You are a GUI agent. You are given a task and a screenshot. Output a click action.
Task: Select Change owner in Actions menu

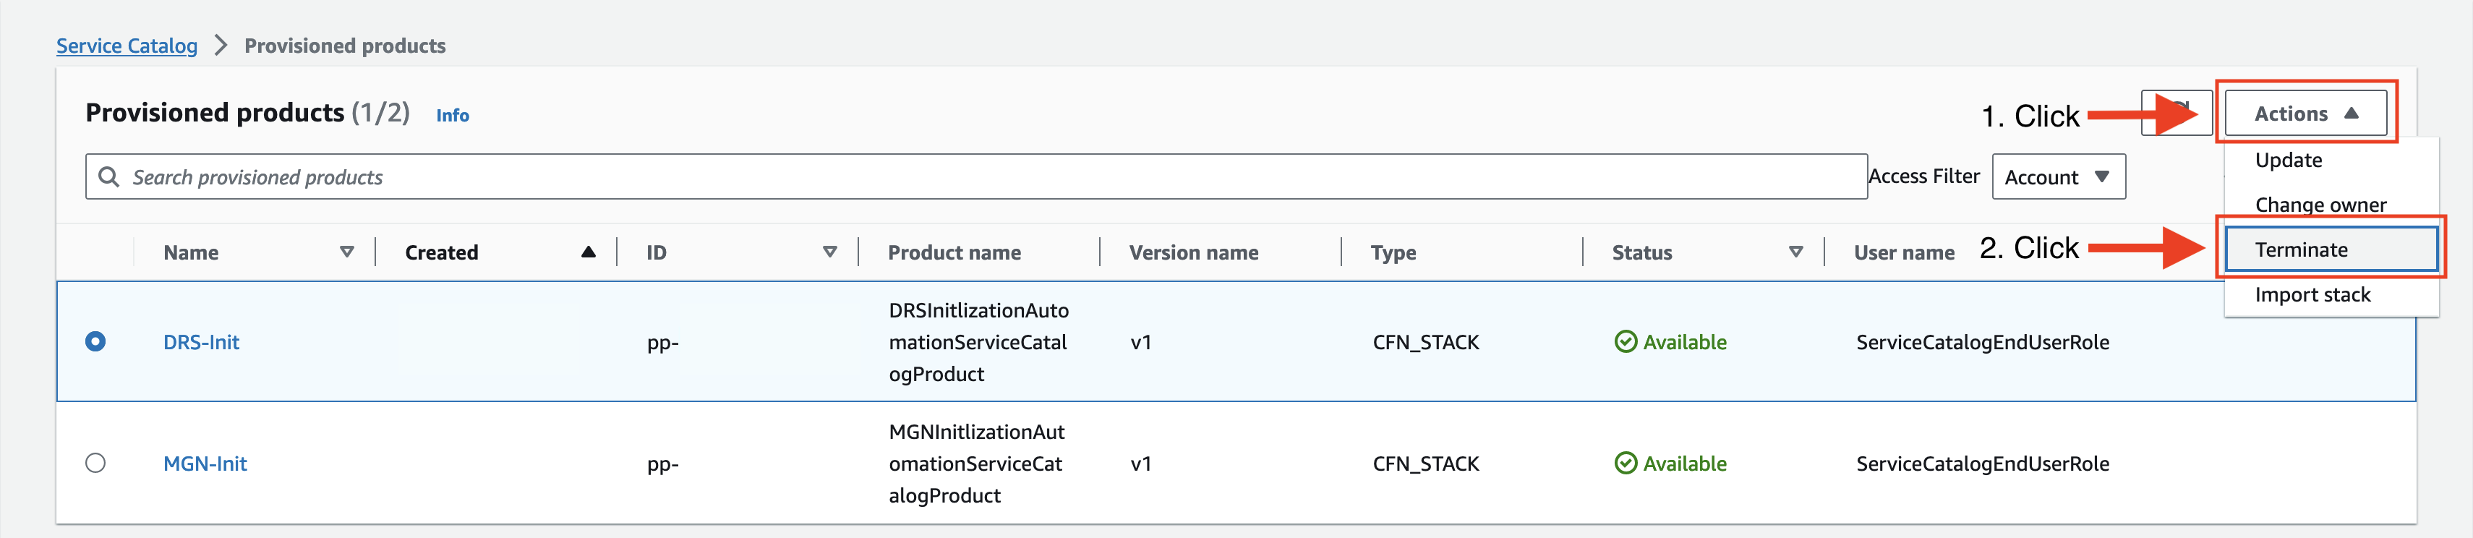coord(2320,205)
